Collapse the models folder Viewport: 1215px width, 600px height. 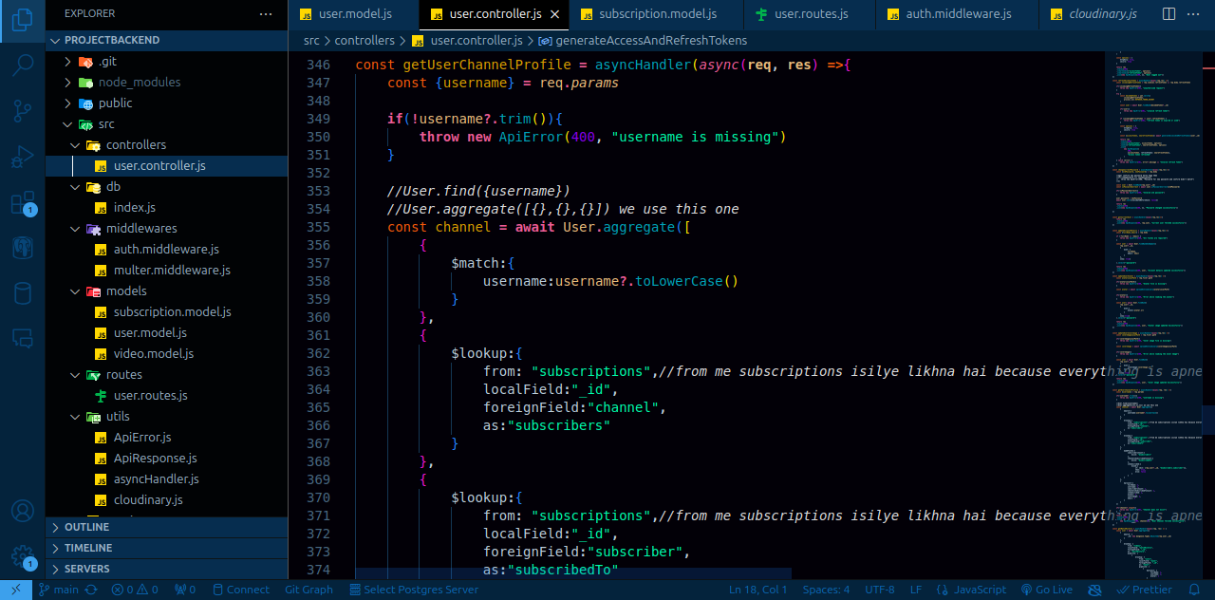(x=76, y=291)
